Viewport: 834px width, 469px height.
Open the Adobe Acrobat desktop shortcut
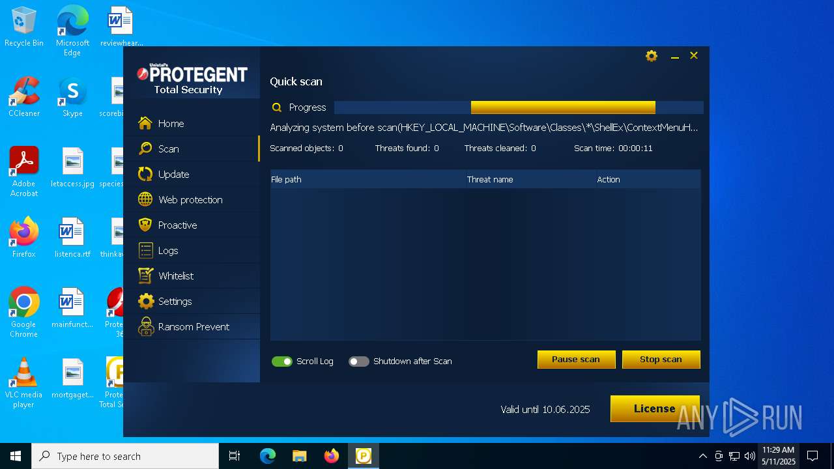coord(24,172)
